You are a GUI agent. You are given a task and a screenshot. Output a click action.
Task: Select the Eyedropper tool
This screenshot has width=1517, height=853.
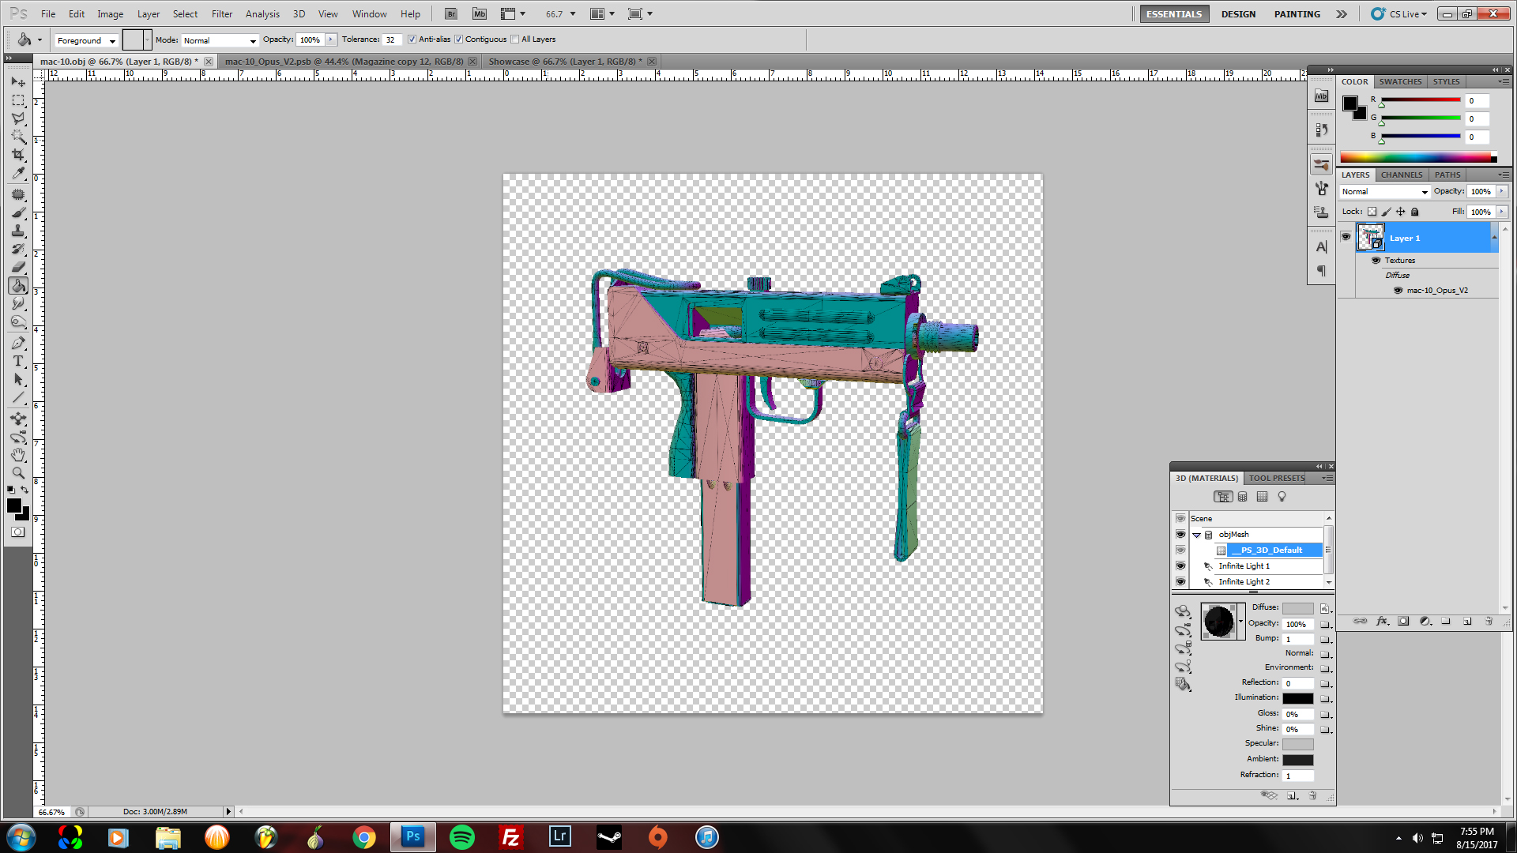(x=17, y=174)
